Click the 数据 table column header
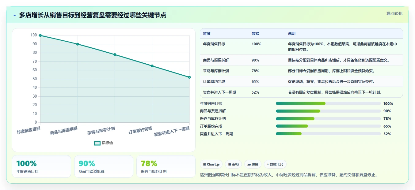This screenshot has width=415, height=190. [x=255, y=34]
